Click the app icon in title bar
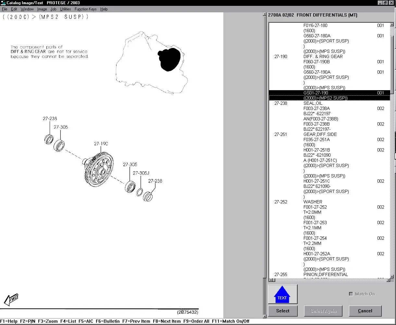396x325 pixels. (3, 3)
